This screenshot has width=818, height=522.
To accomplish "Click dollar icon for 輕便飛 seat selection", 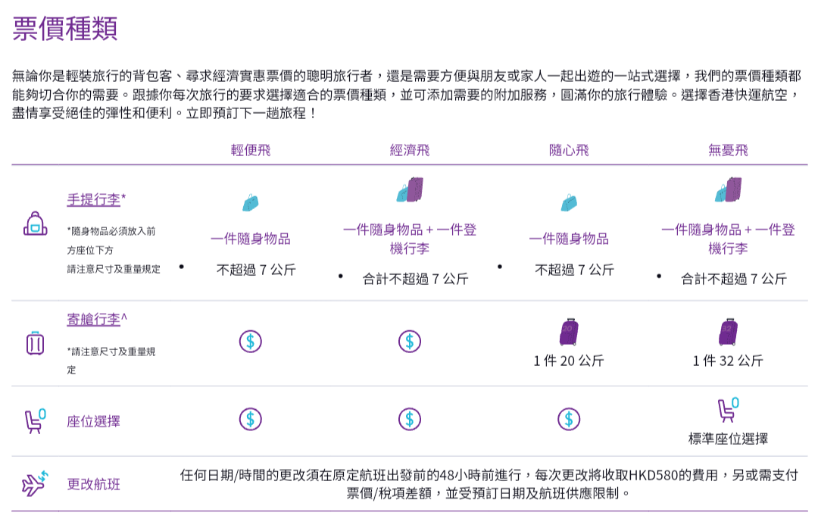I will tap(251, 419).
